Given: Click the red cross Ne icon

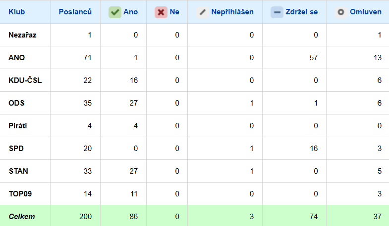Looking at the screenshot, I should click(161, 12).
